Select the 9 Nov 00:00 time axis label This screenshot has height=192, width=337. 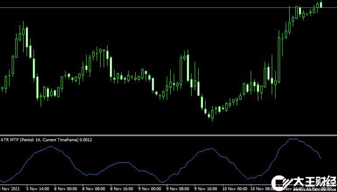click(150, 189)
